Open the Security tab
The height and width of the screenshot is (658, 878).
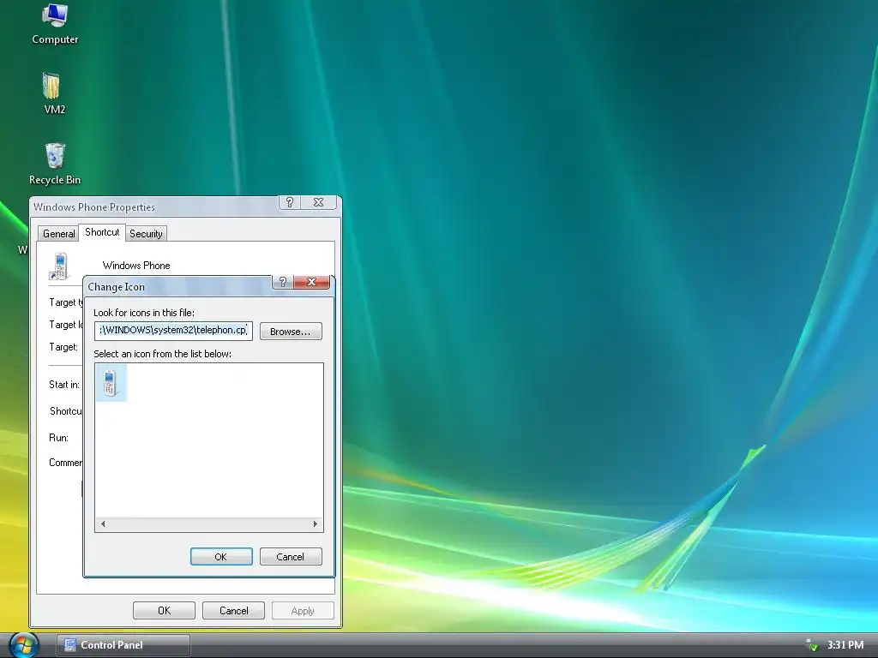pyautogui.click(x=146, y=233)
